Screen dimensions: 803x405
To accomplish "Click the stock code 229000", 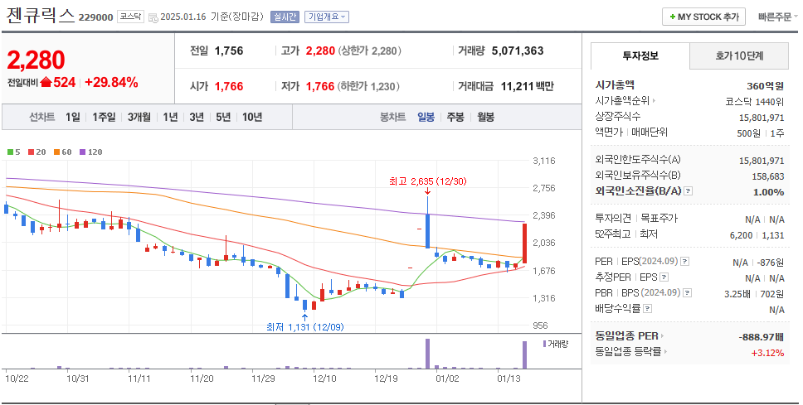I will pos(95,17).
